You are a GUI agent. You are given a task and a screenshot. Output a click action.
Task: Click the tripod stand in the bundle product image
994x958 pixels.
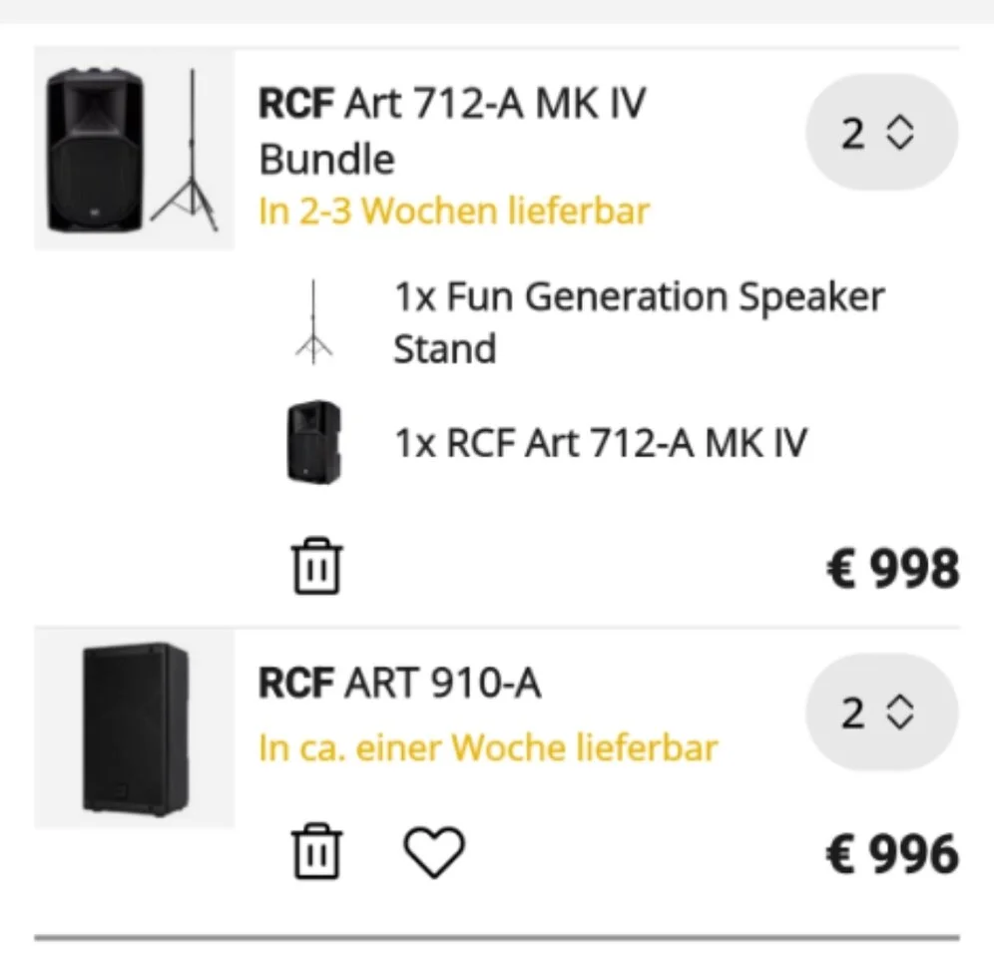187,155
